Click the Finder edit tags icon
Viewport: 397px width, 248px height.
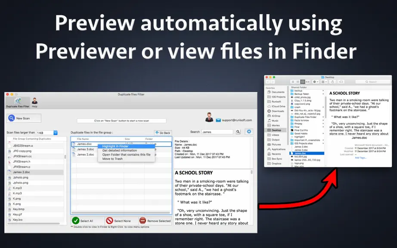(341, 82)
